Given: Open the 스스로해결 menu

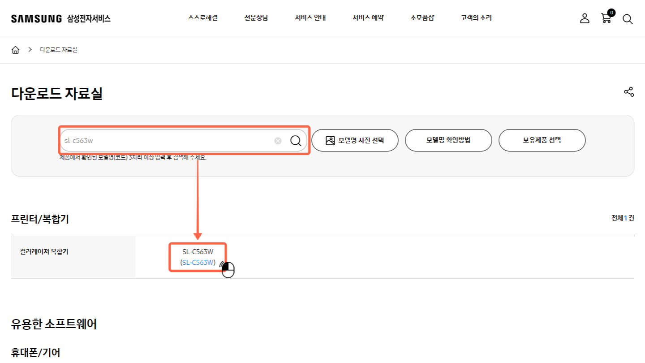Looking at the screenshot, I should 203,18.
